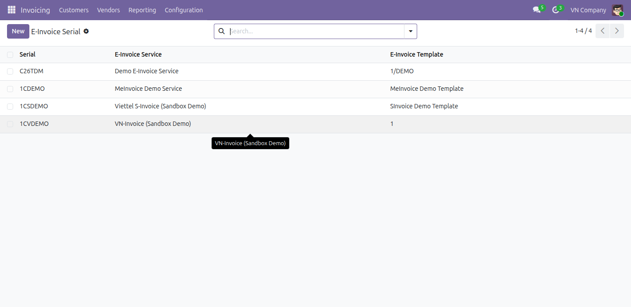Sort by E-Invoice Template column header
Image resolution: width=631 pixels, height=307 pixels.
pyautogui.click(x=416, y=54)
